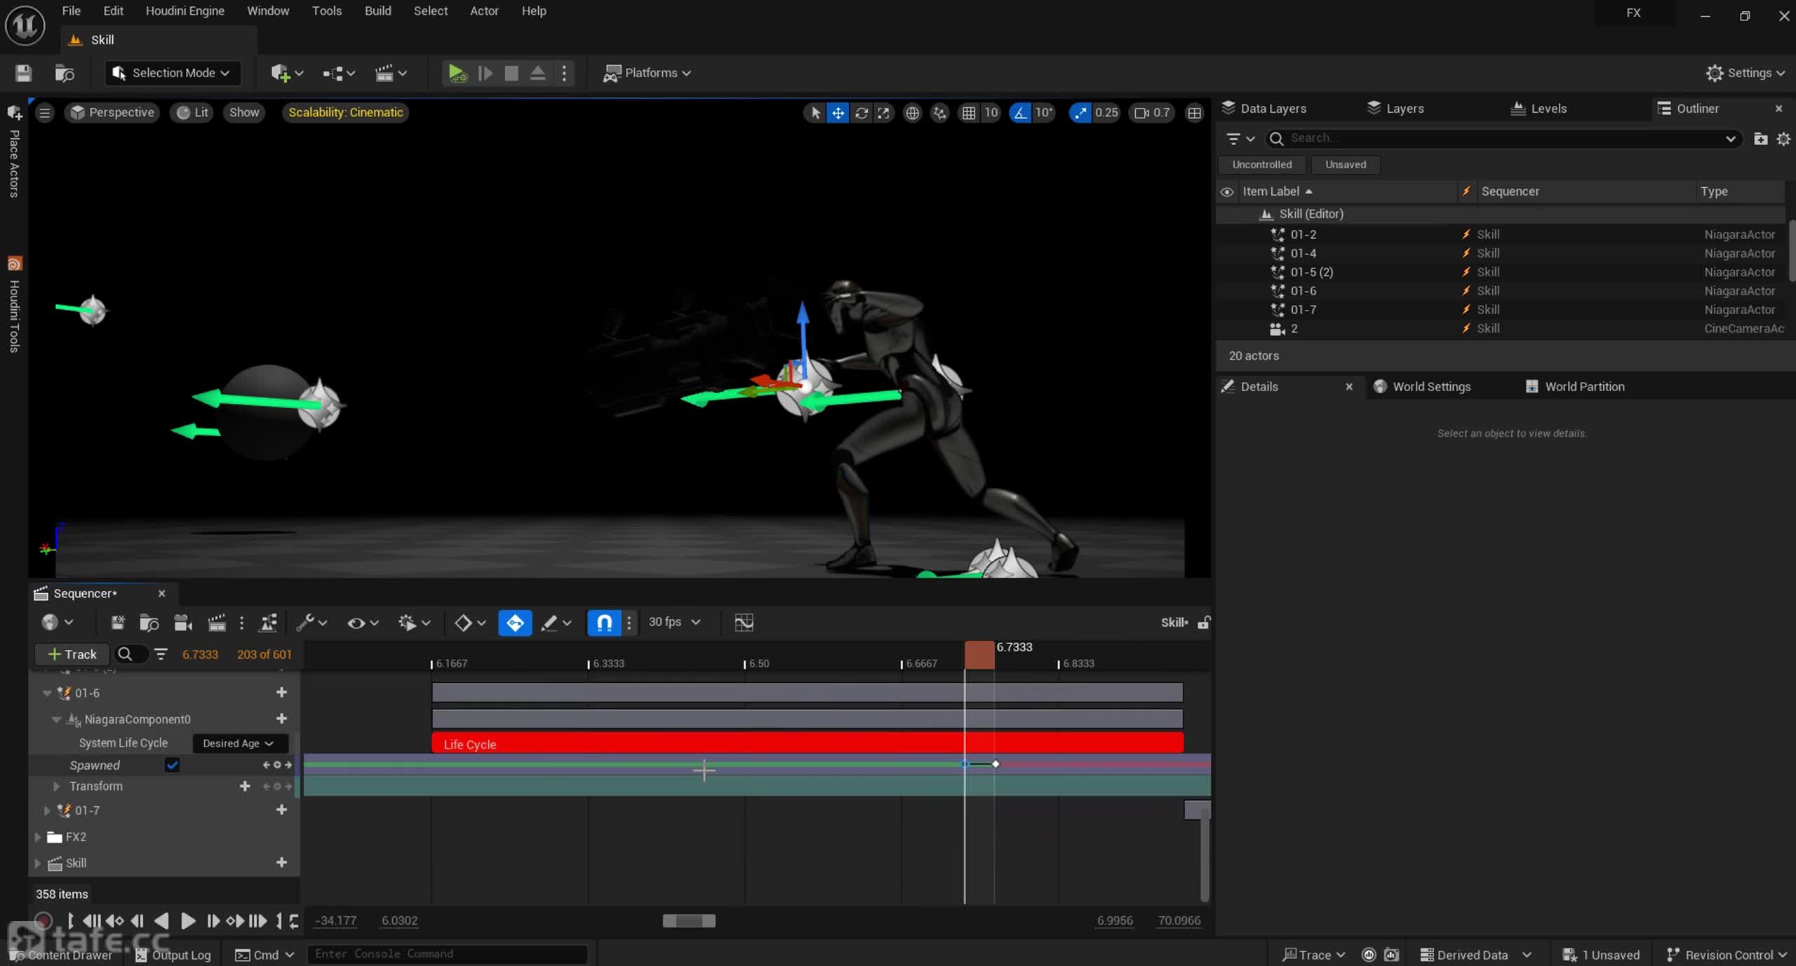The height and width of the screenshot is (966, 1796).
Task: Open the Lit view mode menu
Action: (192, 113)
